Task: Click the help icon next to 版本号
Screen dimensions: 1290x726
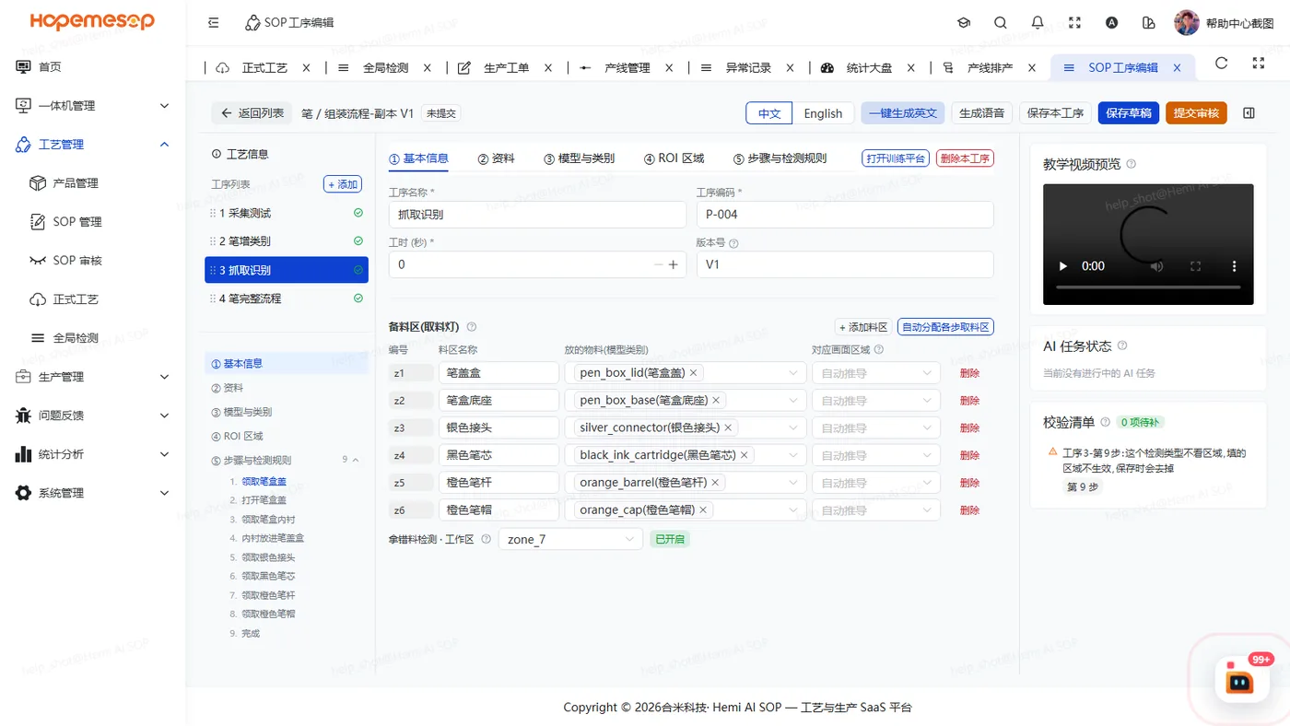Action: tap(734, 244)
